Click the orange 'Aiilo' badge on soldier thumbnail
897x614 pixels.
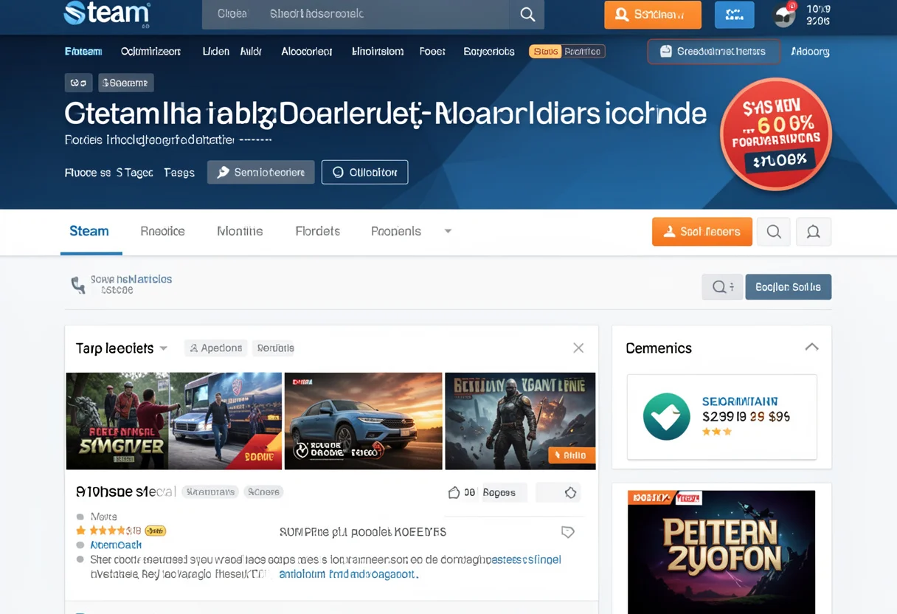click(571, 455)
